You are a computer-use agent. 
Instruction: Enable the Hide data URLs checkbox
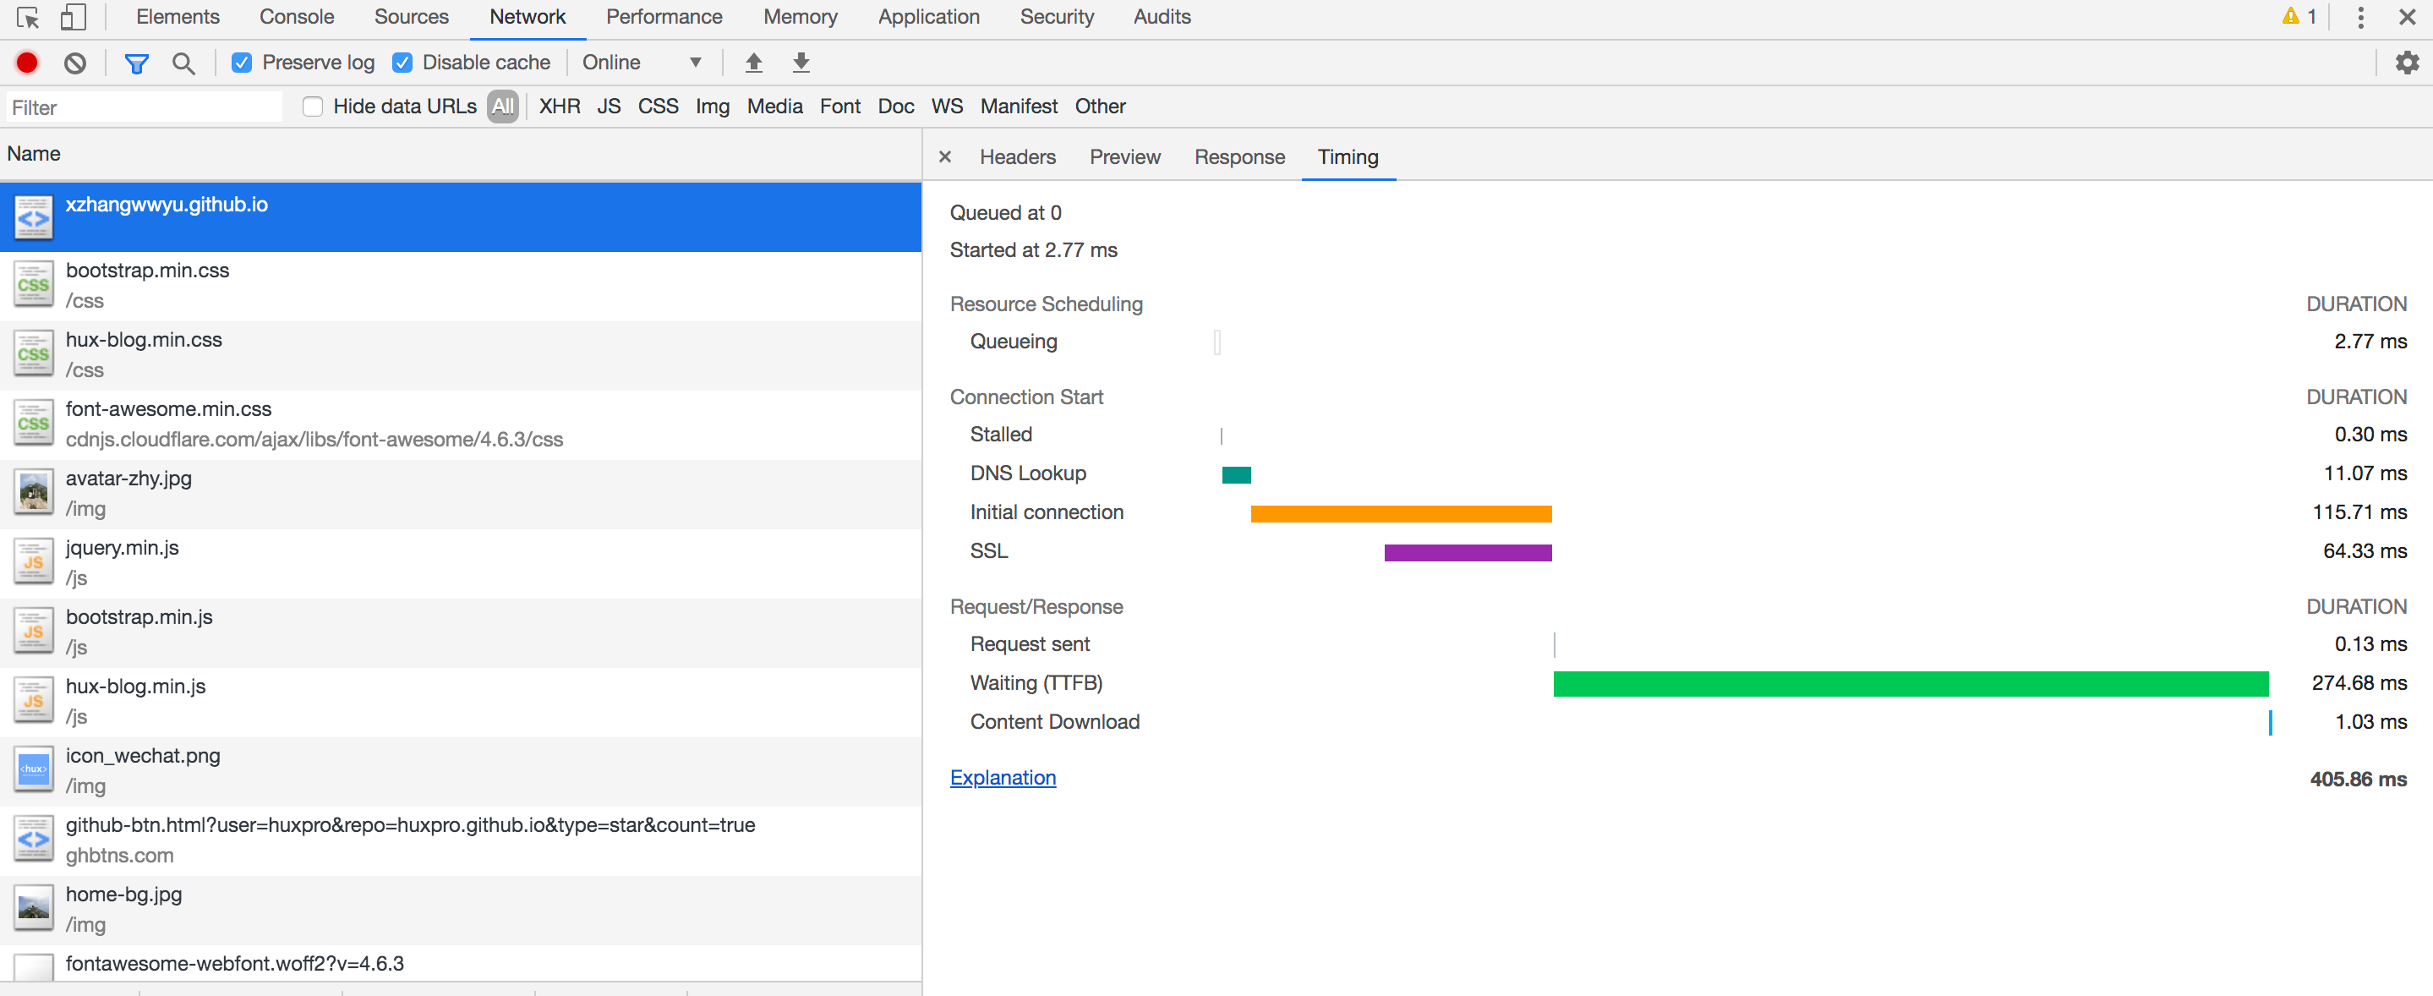pyautogui.click(x=313, y=106)
